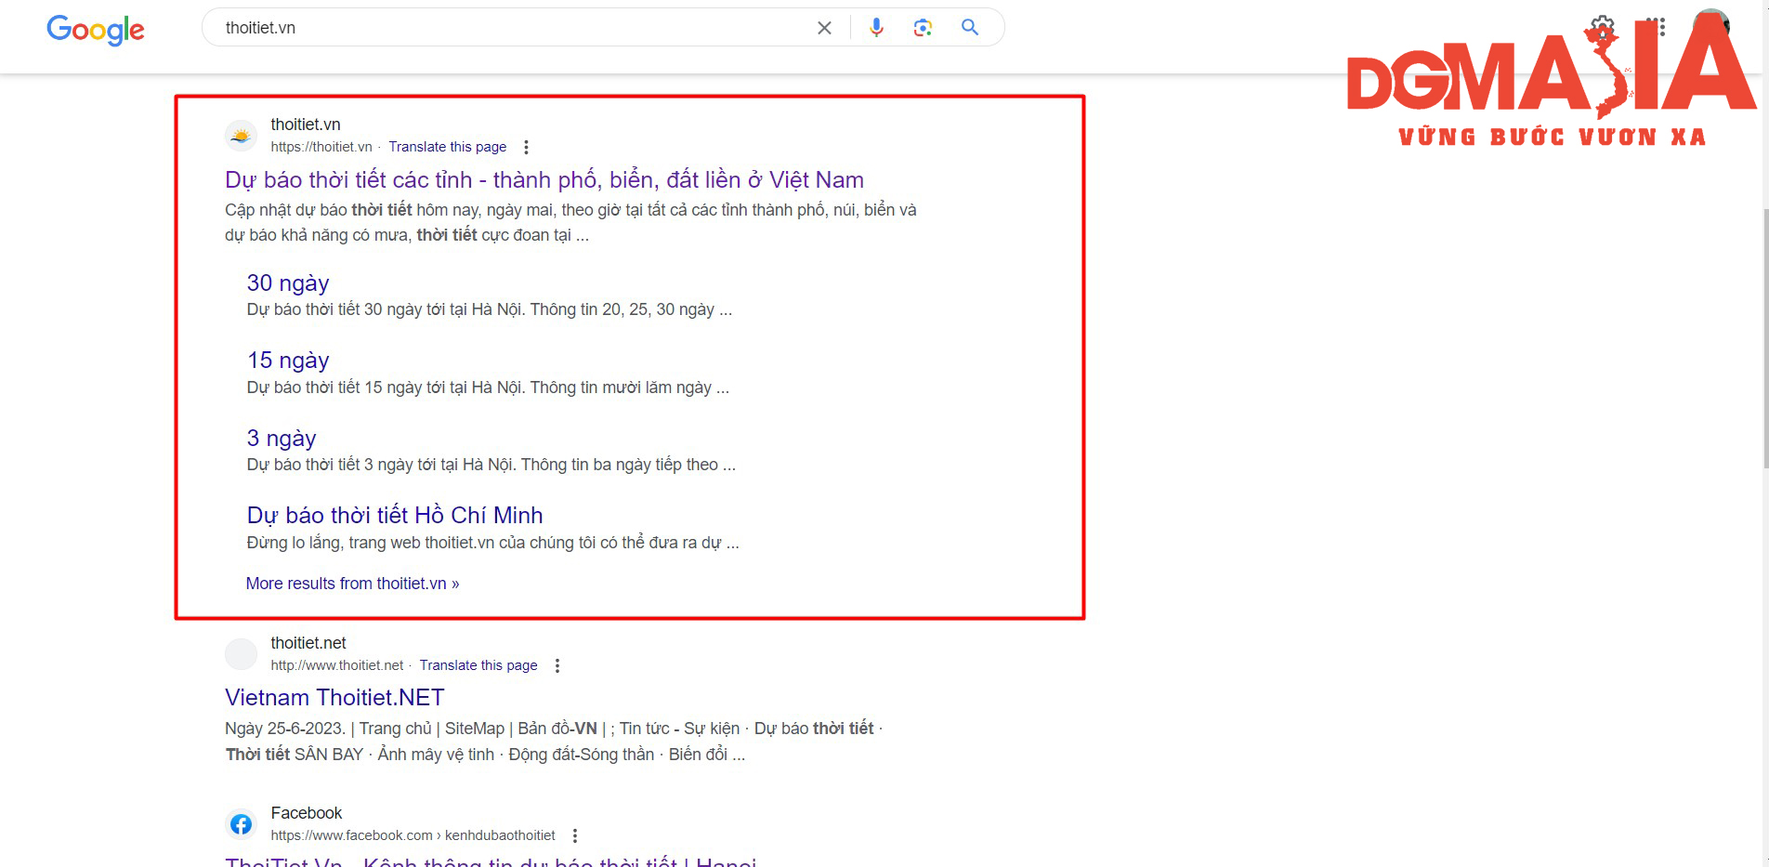Click the https://thoitiet.vn URL text
Image resolution: width=1769 pixels, height=867 pixels.
pyautogui.click(x=321, y=147)
